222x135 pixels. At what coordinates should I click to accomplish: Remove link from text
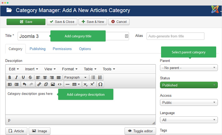pos(46,84)
